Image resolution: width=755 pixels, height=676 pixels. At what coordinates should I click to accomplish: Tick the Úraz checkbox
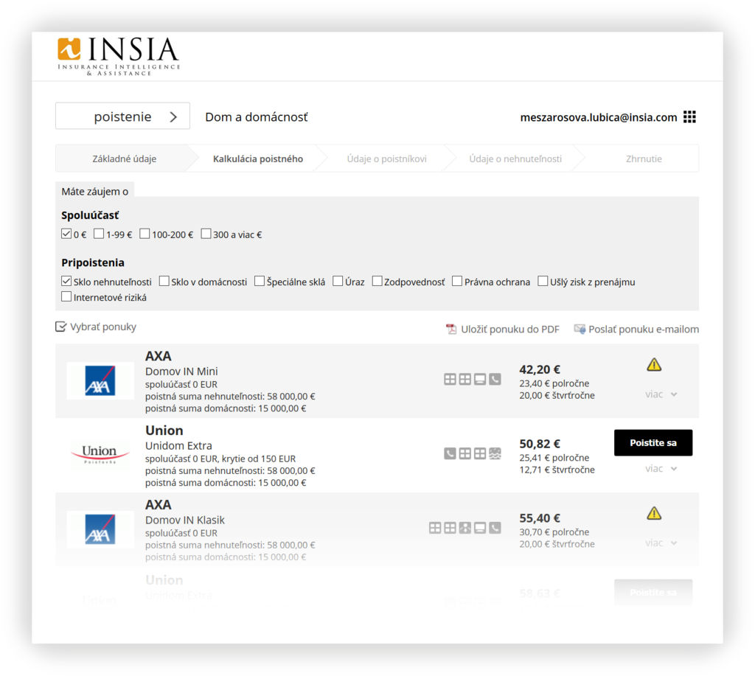(338, 281)
